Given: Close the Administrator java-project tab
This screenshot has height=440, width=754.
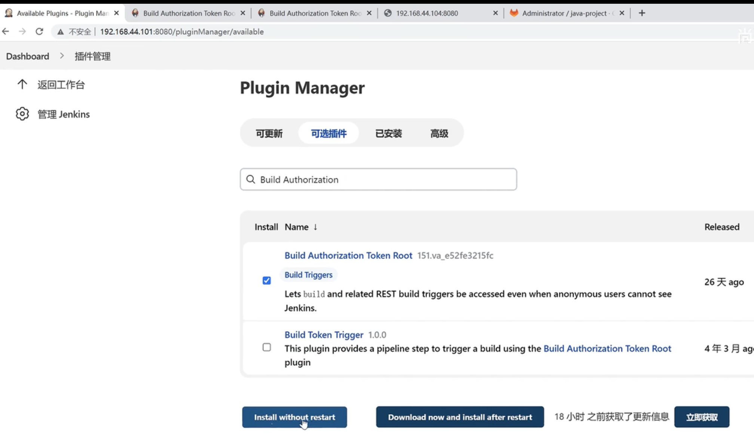Looking at the screenshot, I should click(x=622, y=13).
